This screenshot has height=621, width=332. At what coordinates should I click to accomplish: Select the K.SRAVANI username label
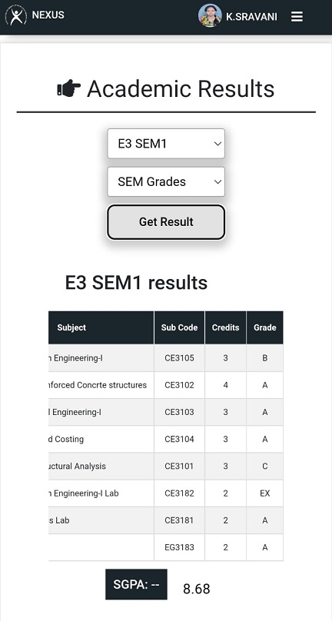(251, 17)
